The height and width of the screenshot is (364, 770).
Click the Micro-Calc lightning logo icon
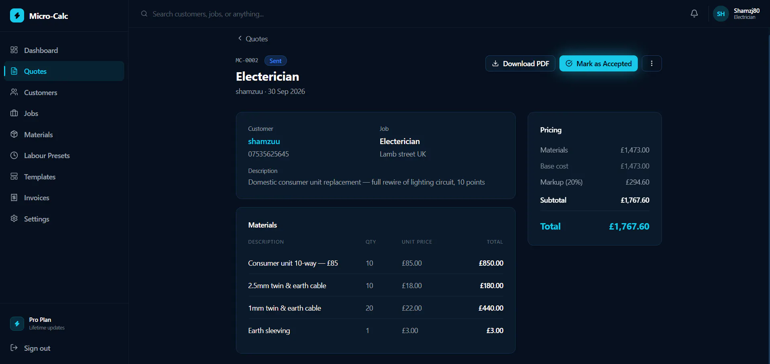point(17,16)
